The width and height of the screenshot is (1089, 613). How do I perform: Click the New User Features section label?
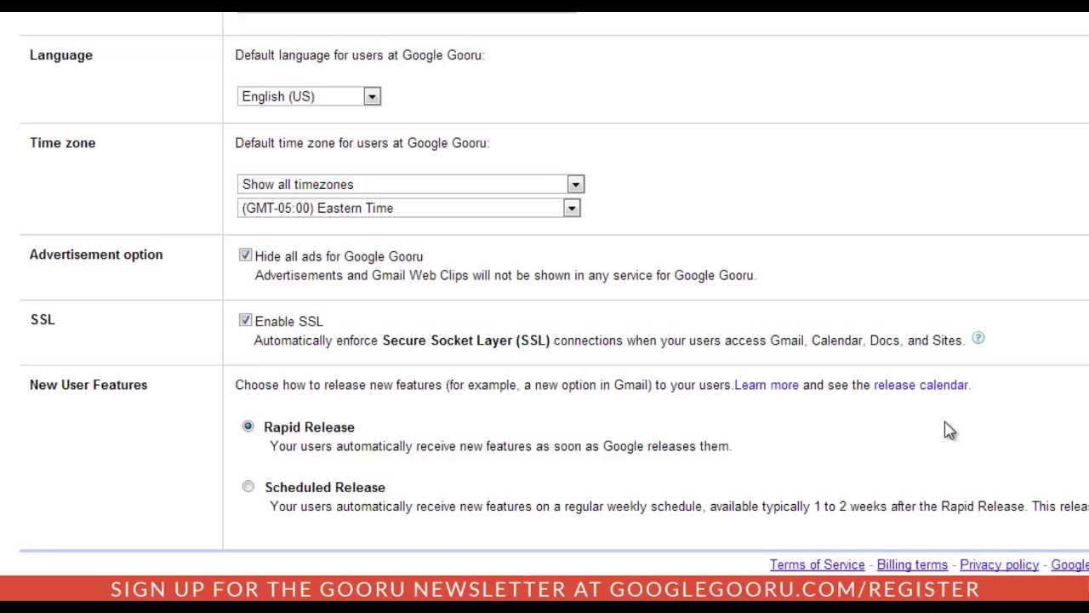[88, 385]
